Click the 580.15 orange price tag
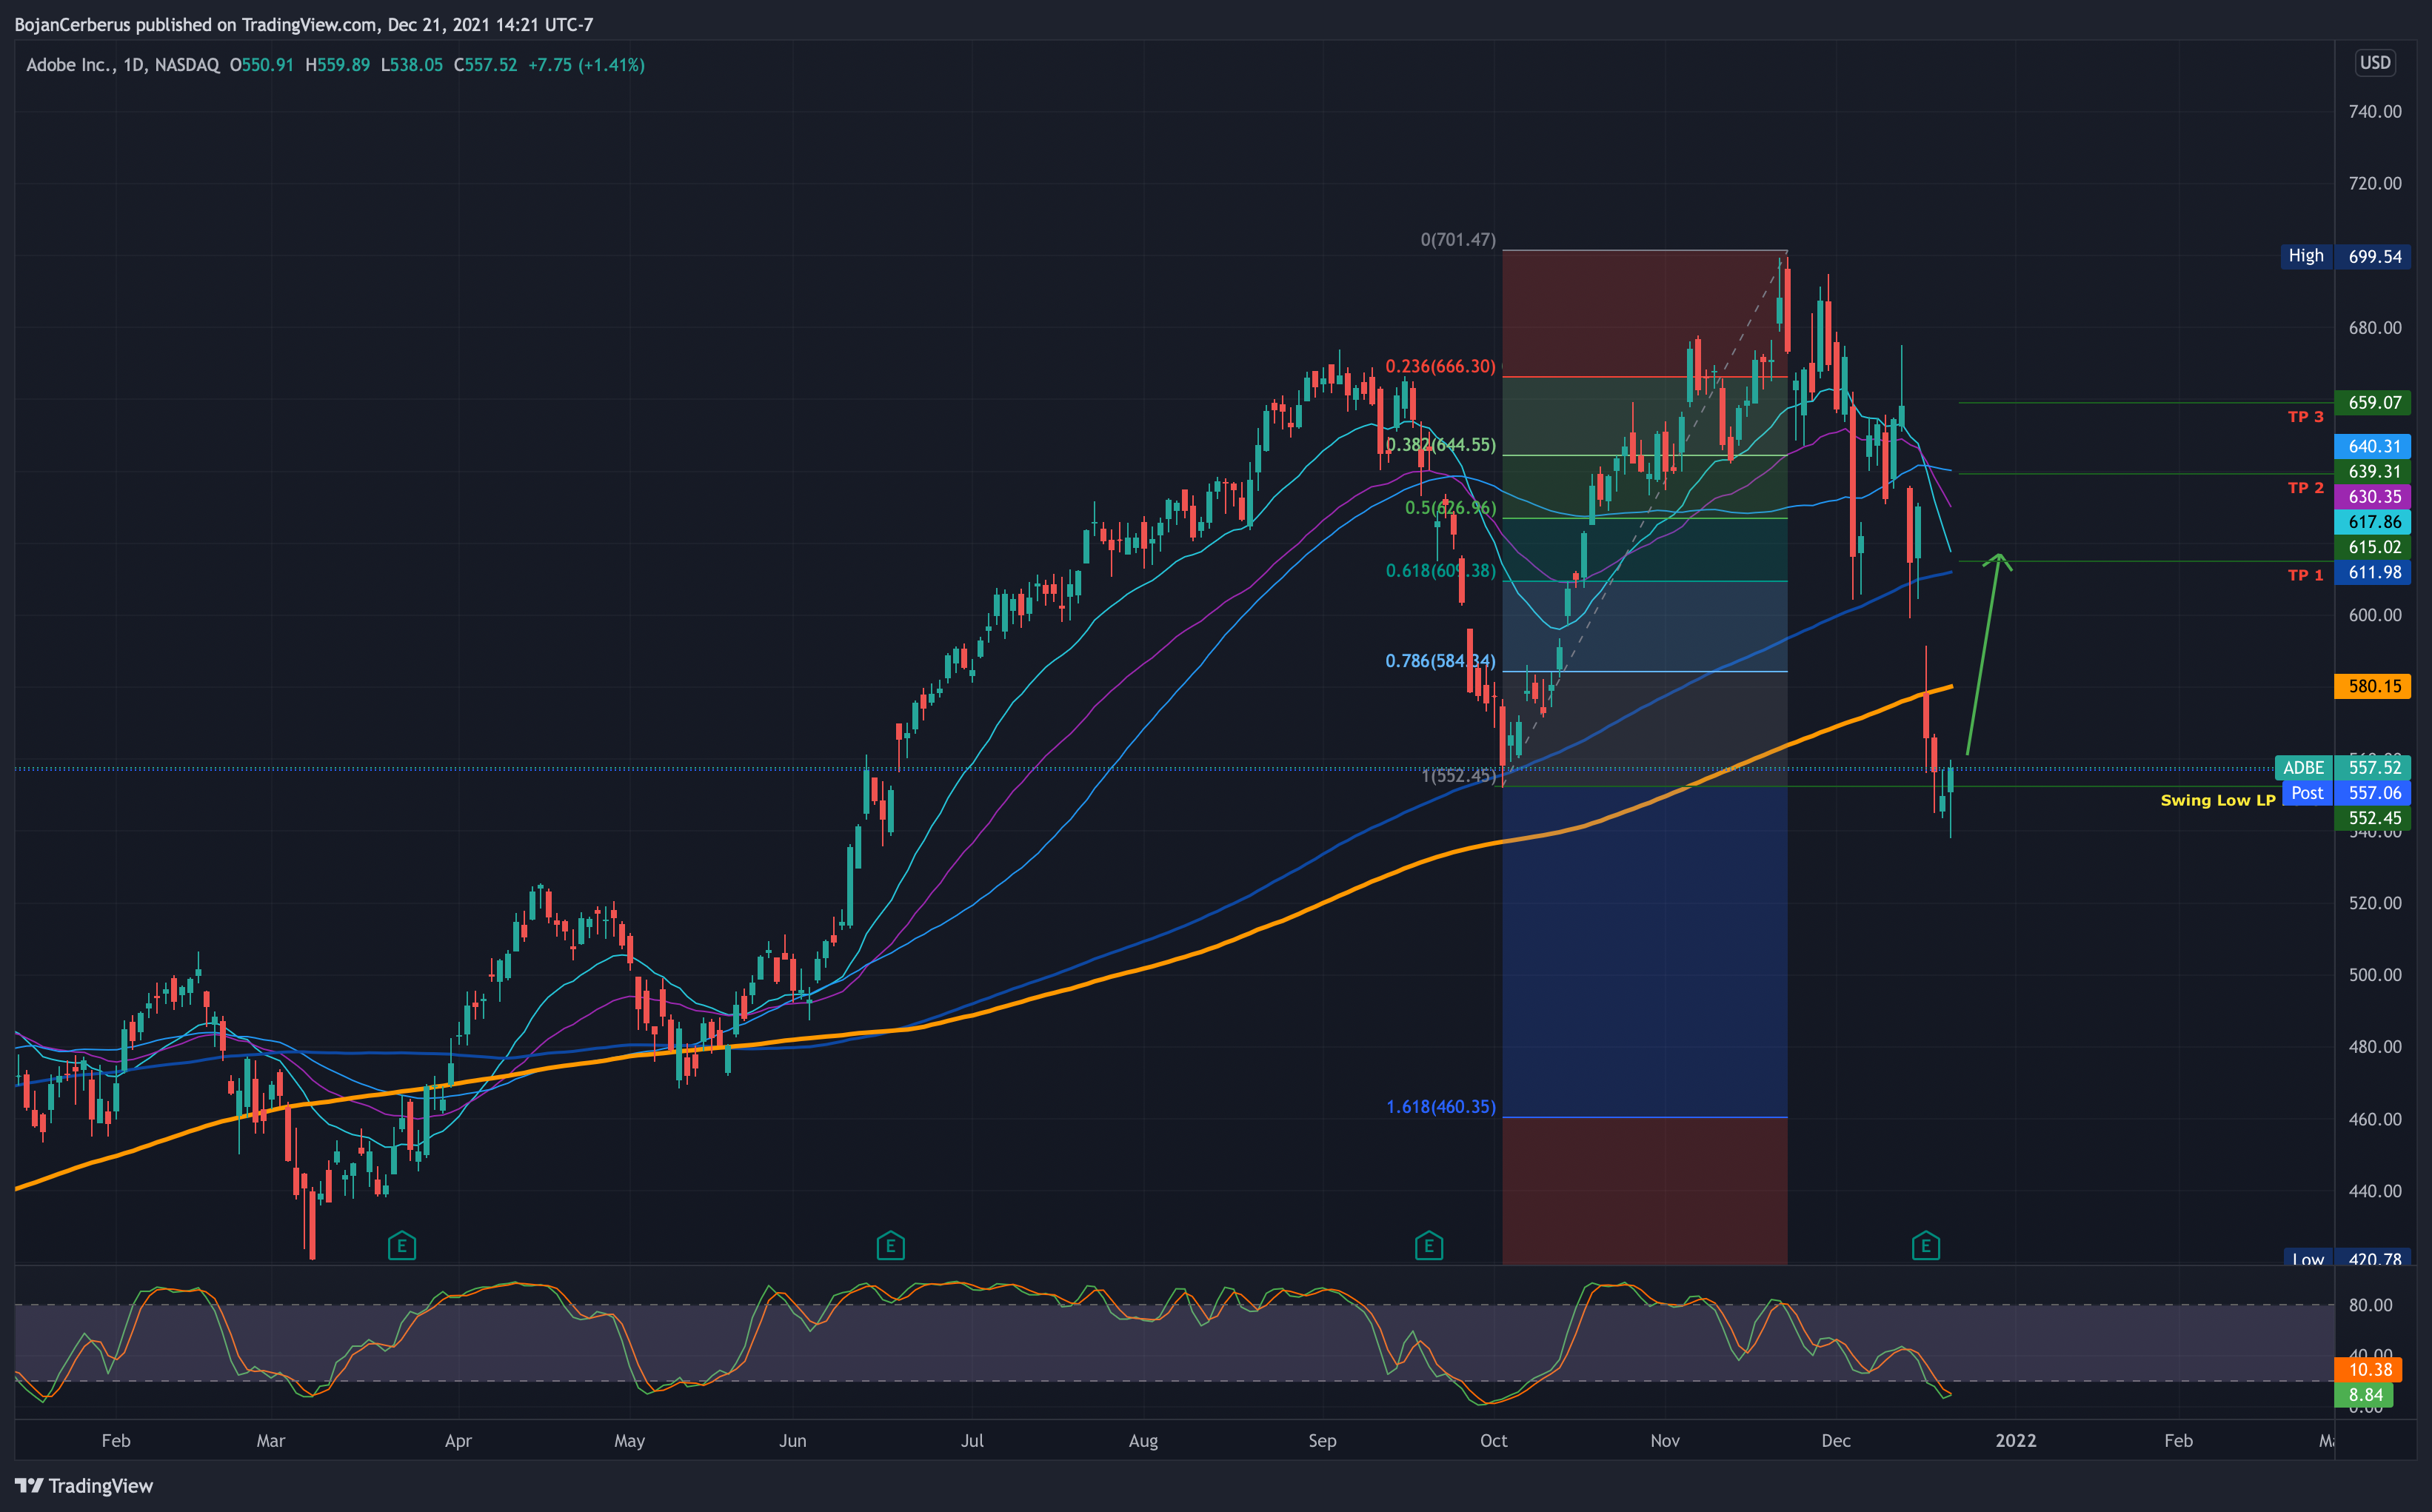Viewport: 2432px width, 1512px height. point(2373,686)
